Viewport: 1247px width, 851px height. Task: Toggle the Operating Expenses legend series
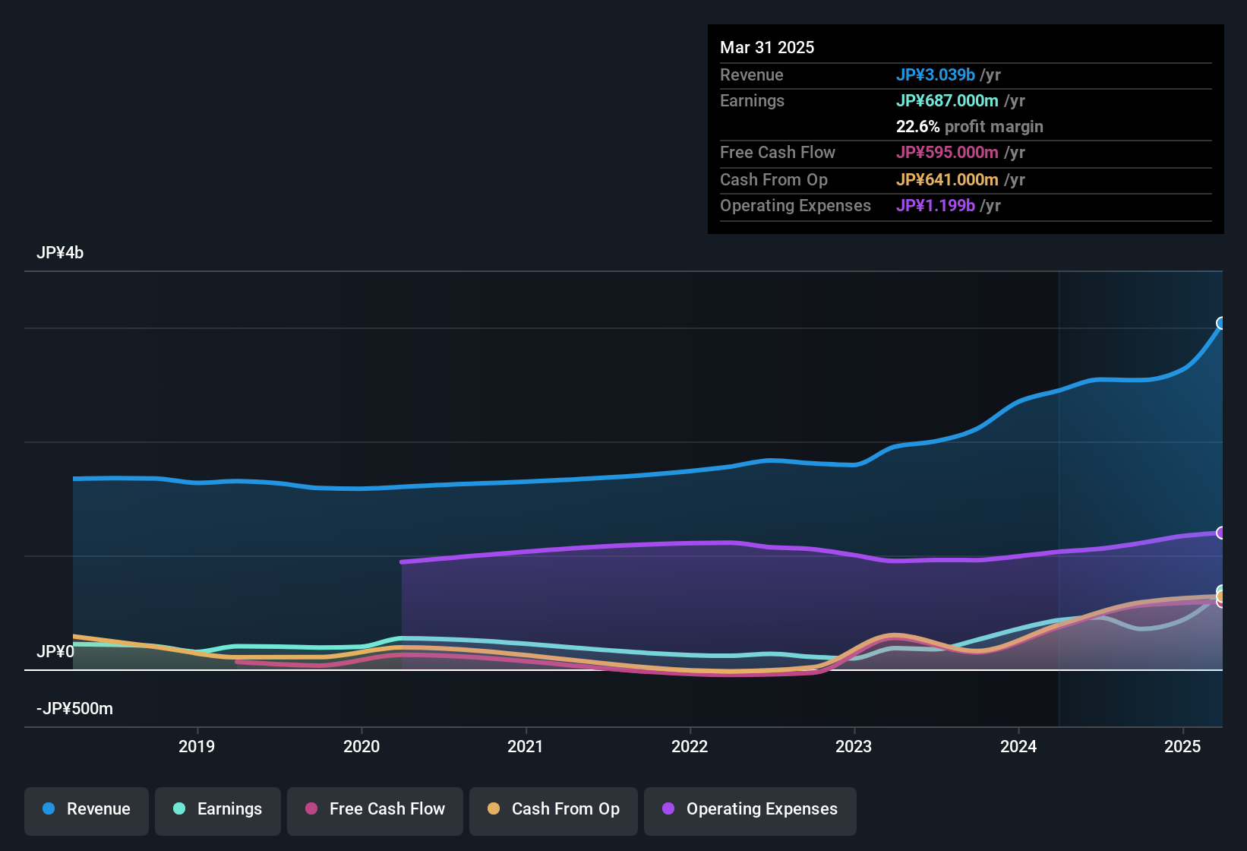pos(750,809)
